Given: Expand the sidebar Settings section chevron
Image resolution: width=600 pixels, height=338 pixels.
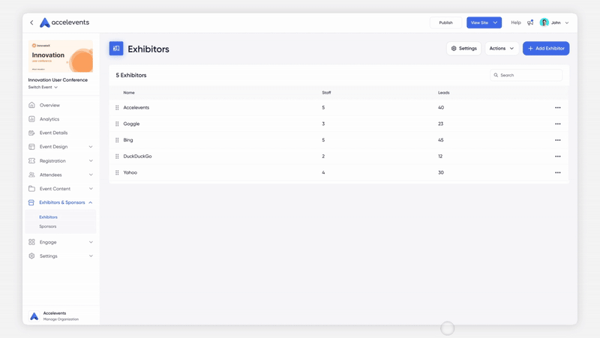Looking at the screenshot, I should coord(91,256).
